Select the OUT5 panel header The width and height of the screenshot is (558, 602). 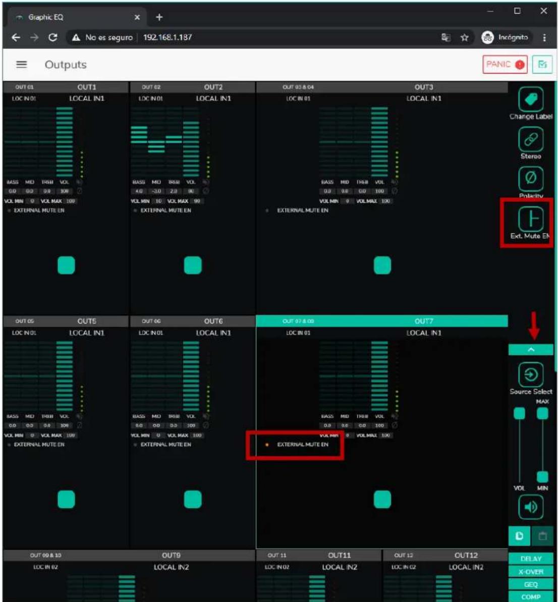[x=66, y=321]
